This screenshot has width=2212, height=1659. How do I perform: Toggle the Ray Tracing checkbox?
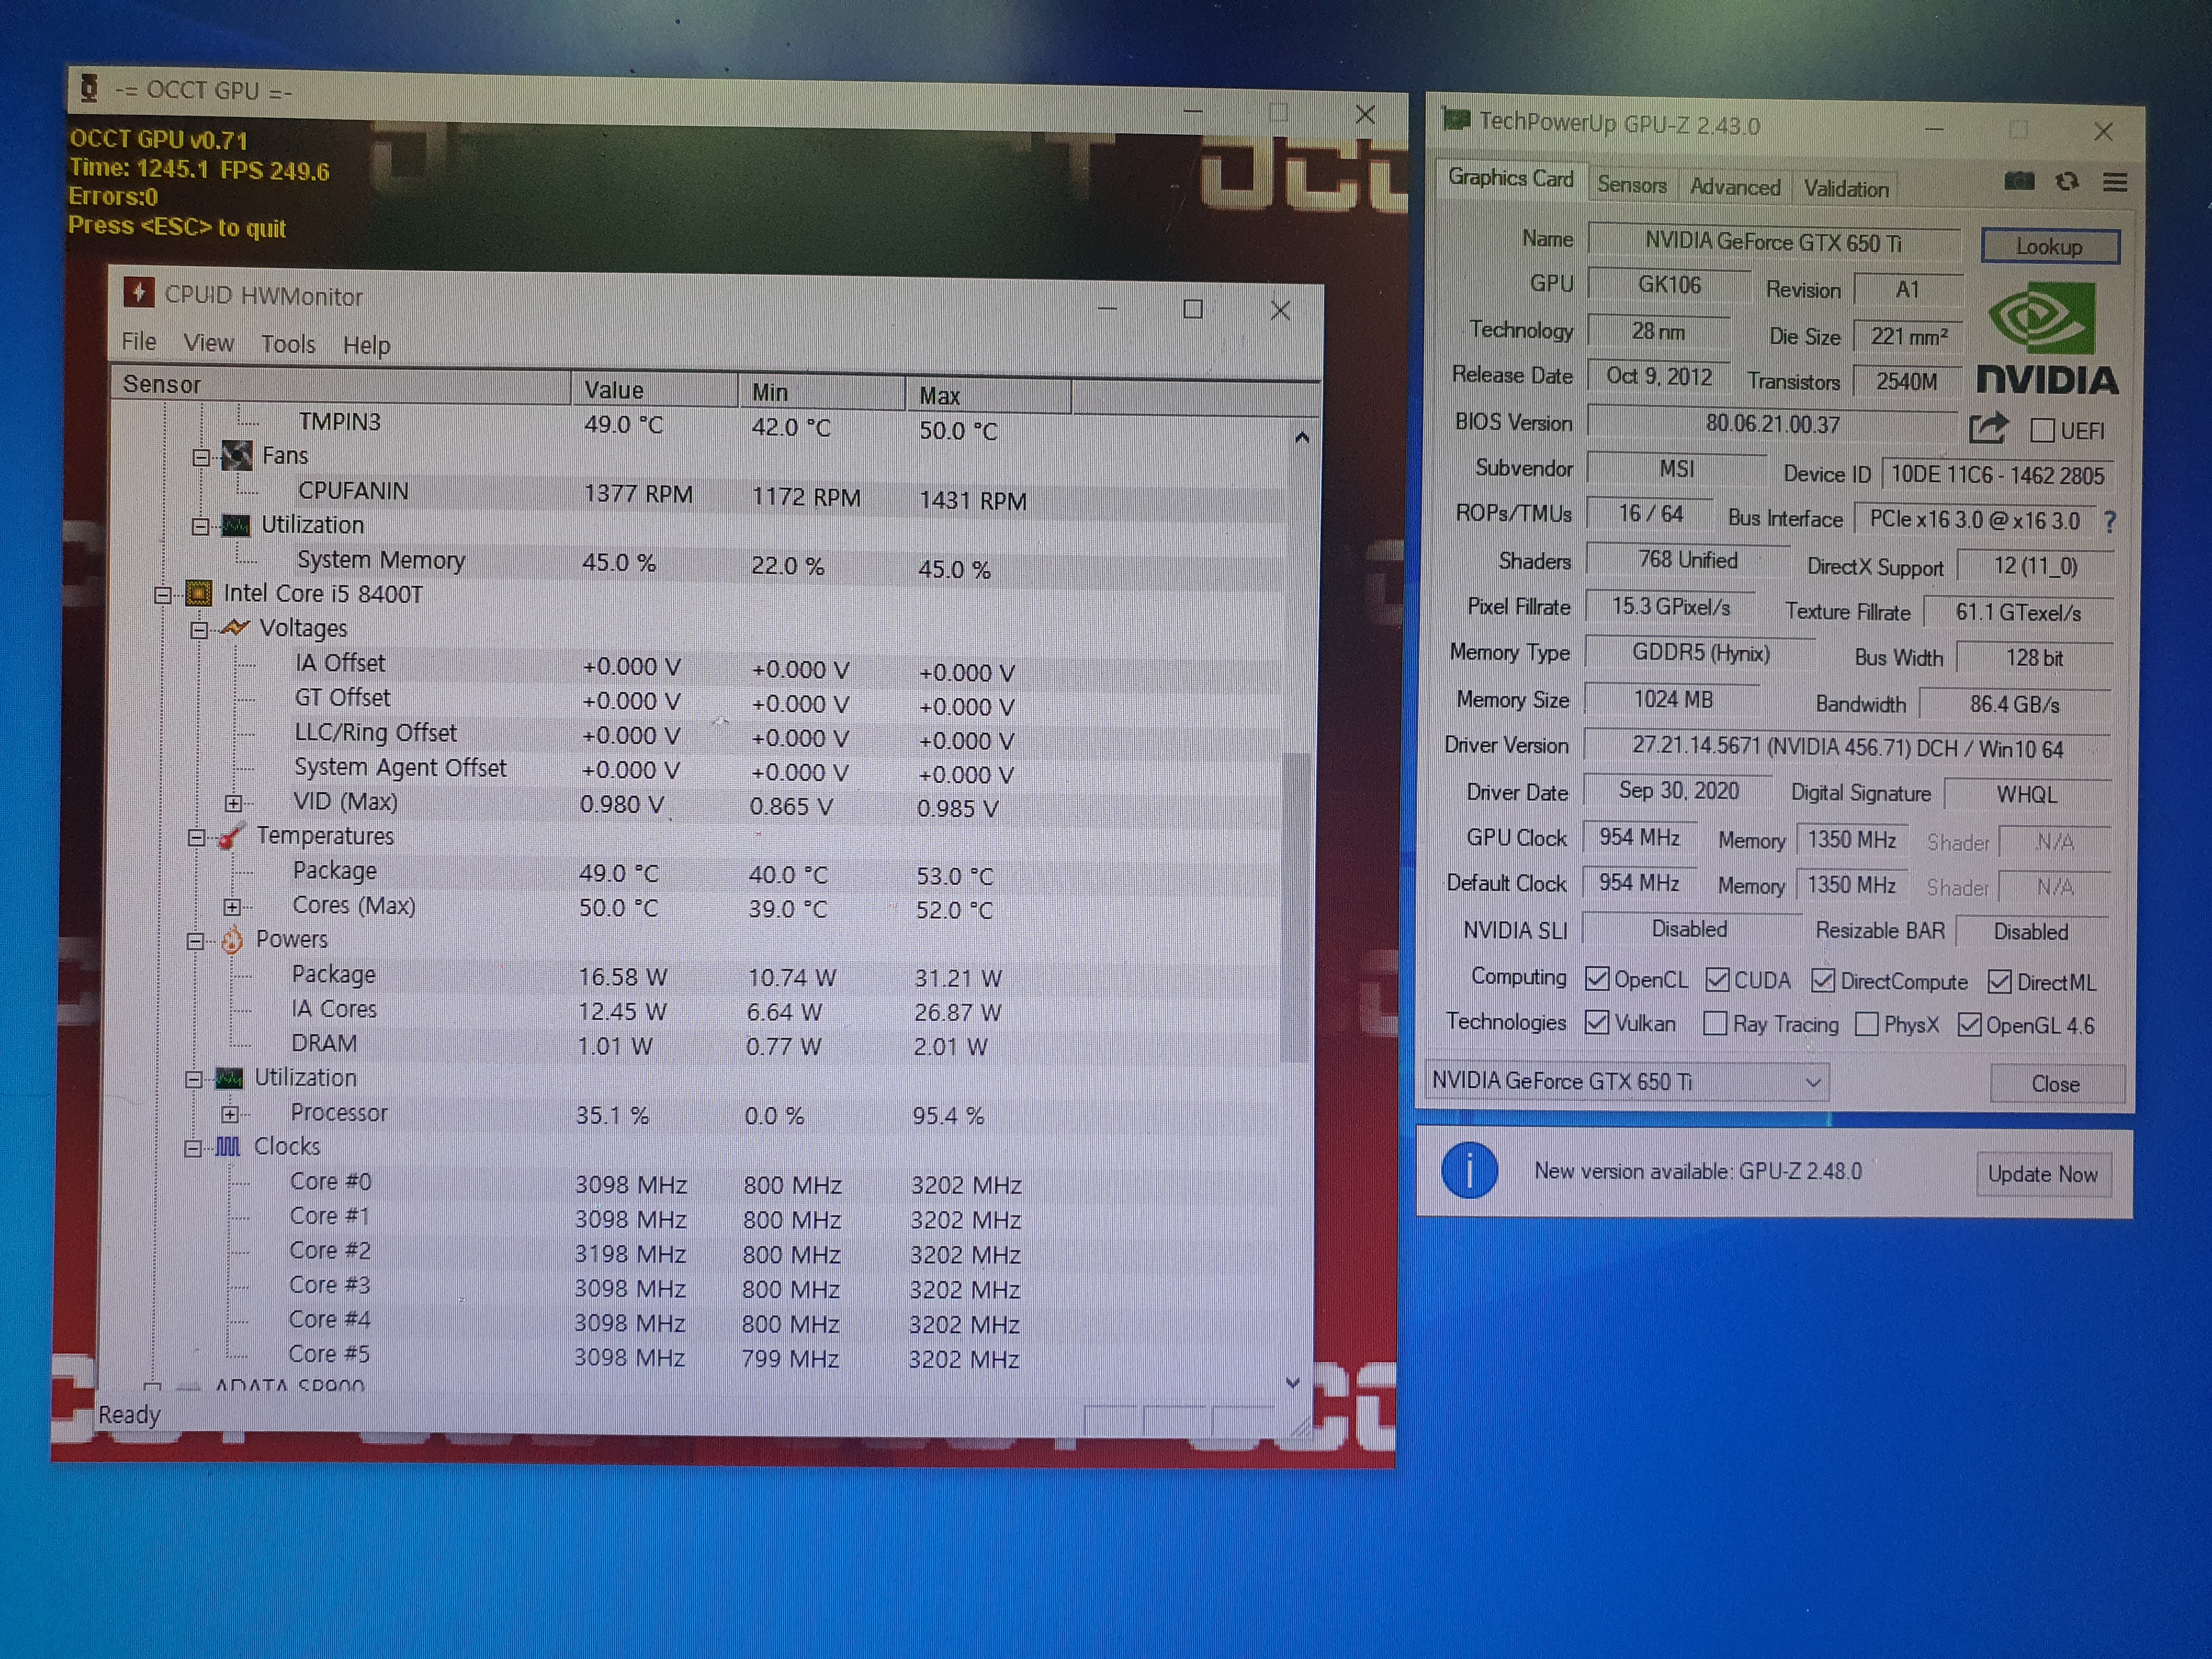(1715, 1023)
